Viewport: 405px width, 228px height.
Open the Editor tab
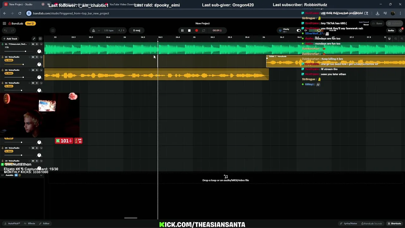pyautogui.click(x=45, y=224)
